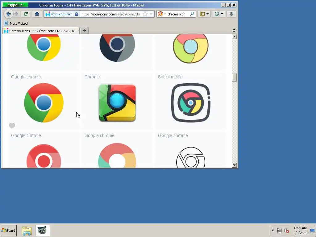Image resolution: width=316 pixels, height=237 pixels.
Task: Open the clock showing 6:53 AM
Action: 300,230
